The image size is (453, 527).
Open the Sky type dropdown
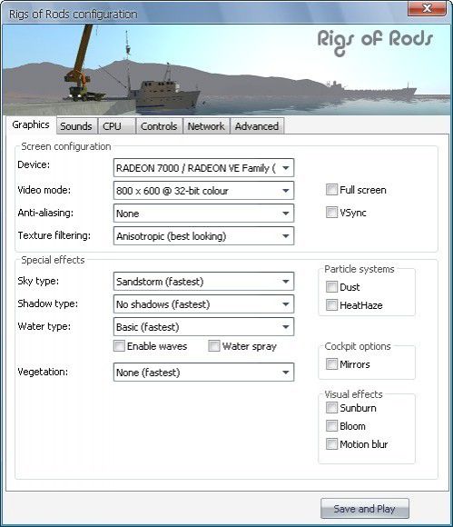[x=203, y=282]
